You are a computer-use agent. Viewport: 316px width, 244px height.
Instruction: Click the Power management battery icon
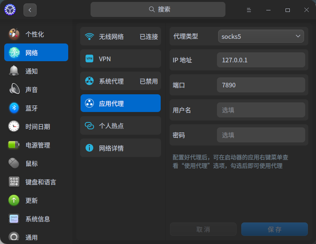point(14,145)
